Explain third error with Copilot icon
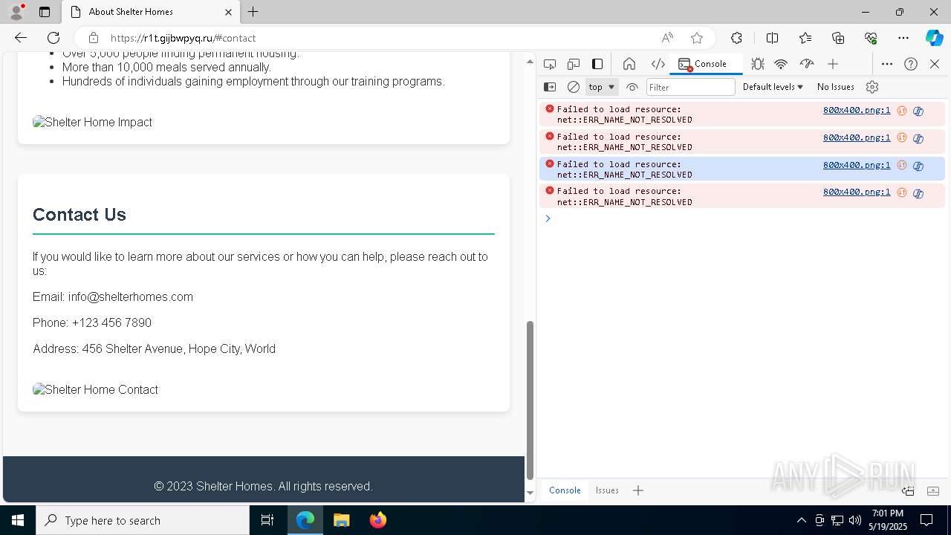 click(918, 166)
